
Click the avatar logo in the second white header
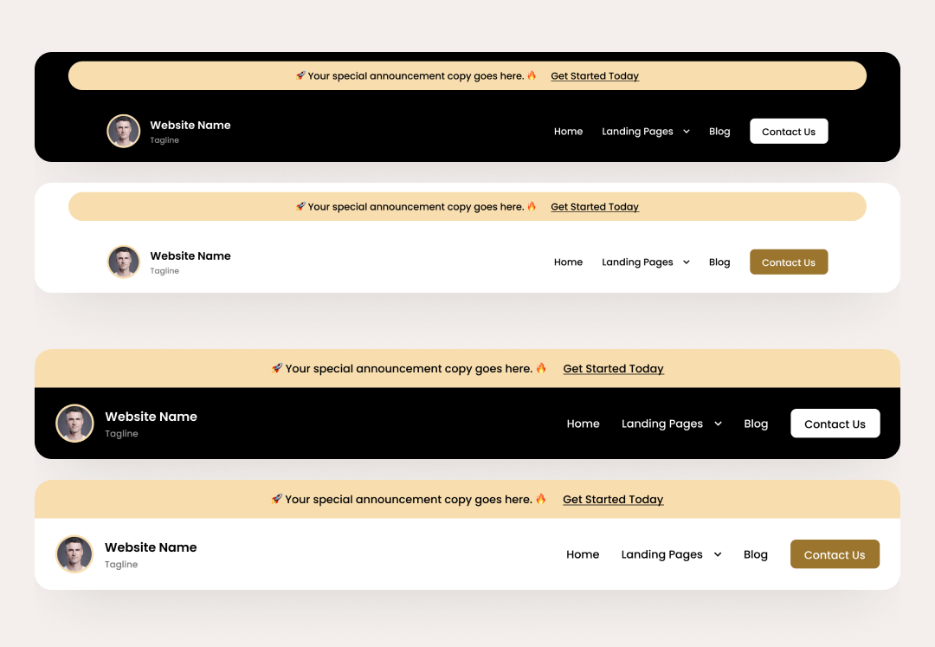pyautogui.click(x=124, y=262)
